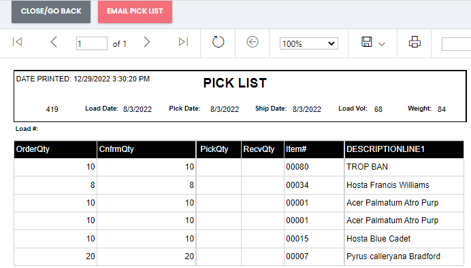Click the EMAIL PICK LIST button
The height and width of the screenshot is (268, 471).
[135, 12]
